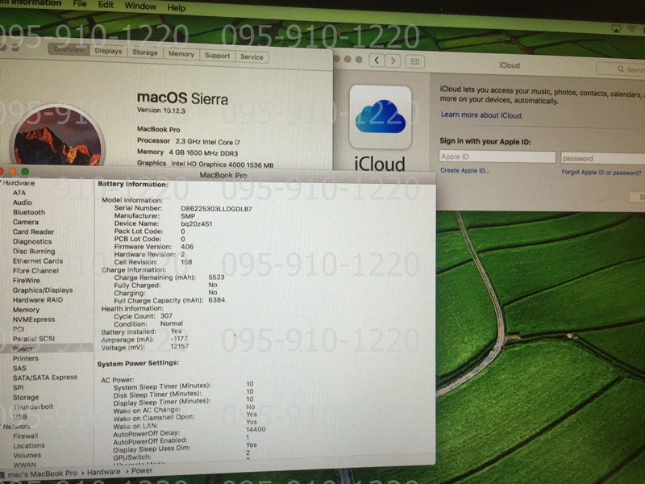The image size is (645, 484).
Task: Click Learn more about iCloud link
Action: (481, 115)
